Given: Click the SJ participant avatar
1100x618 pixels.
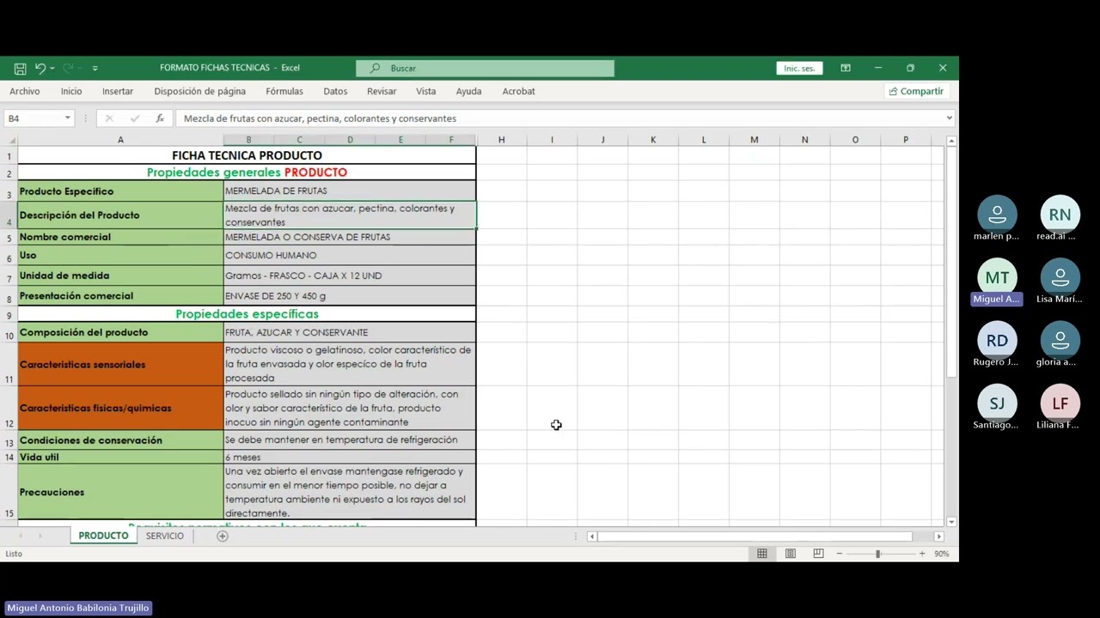Looking at the screenshot, I should [x=997, y=403].
